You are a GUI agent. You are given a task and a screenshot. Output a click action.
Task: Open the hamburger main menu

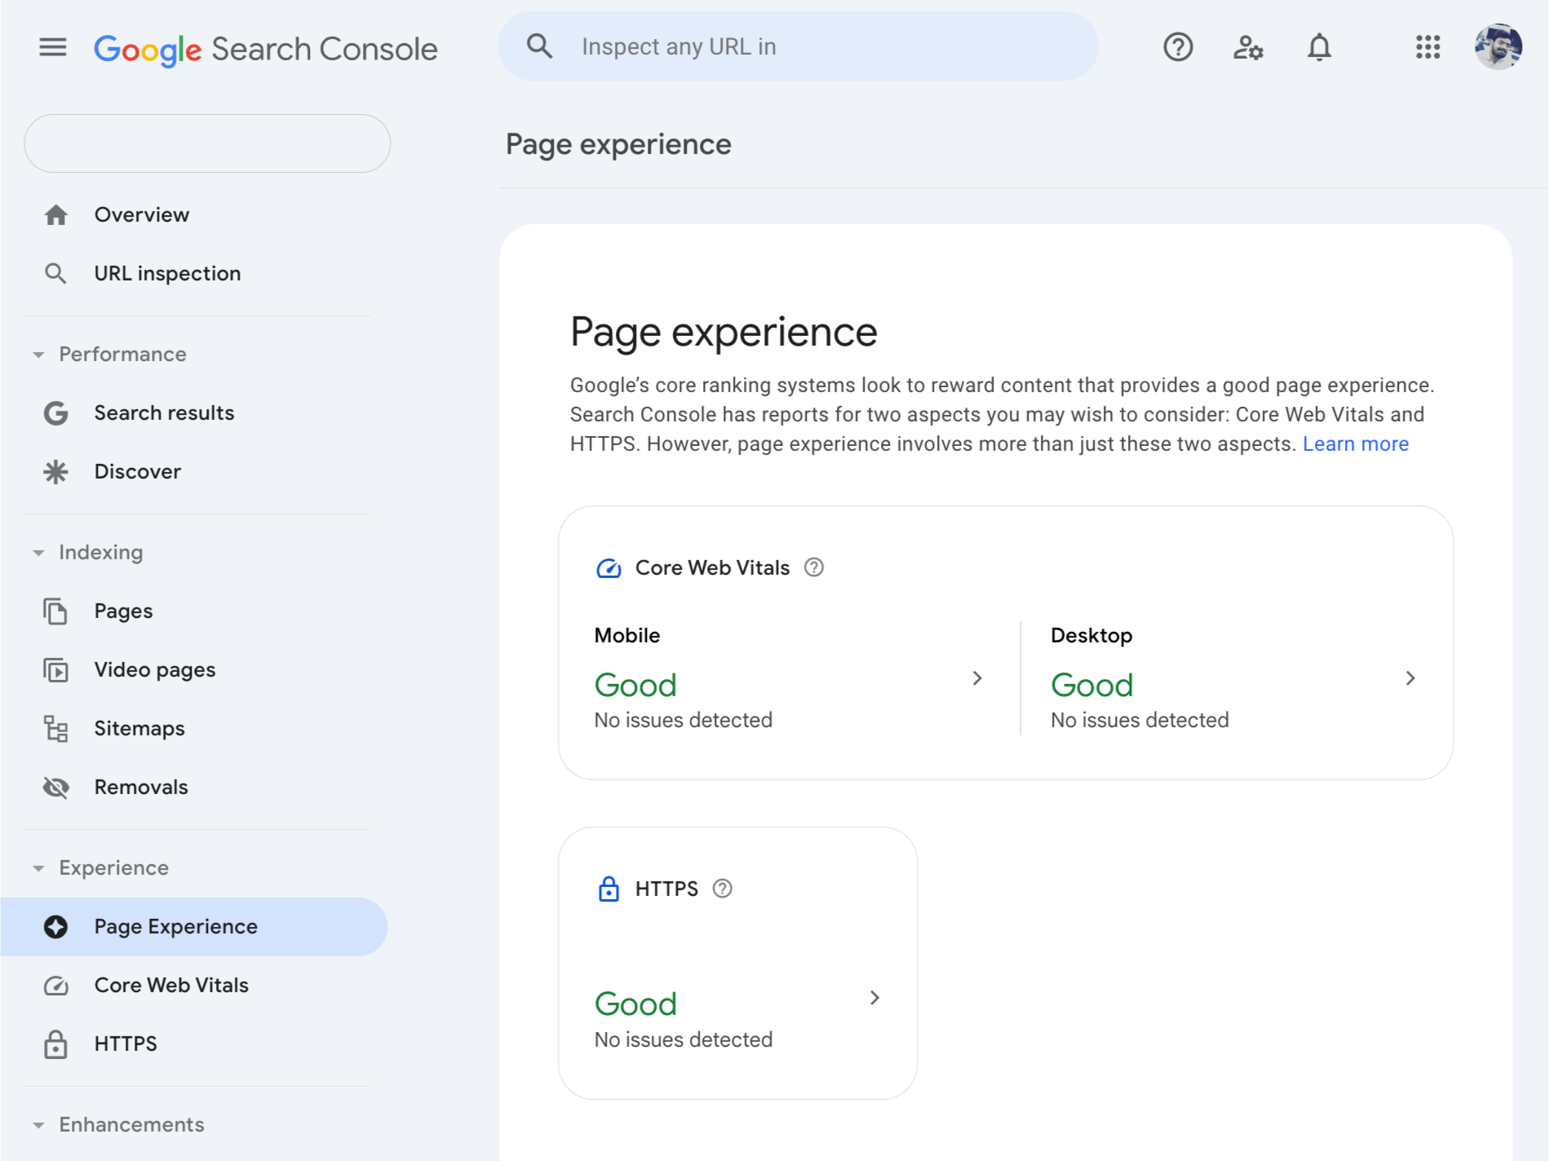coord(53,47)
